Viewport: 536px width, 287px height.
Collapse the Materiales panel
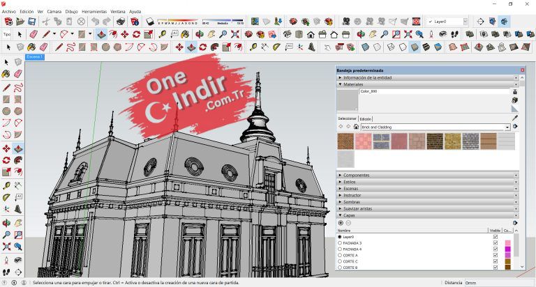tap(428, 84)
